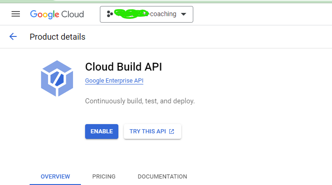Open the hamburger navigation menu
Screen dimensions: 332x185
[x=16, y=14]
